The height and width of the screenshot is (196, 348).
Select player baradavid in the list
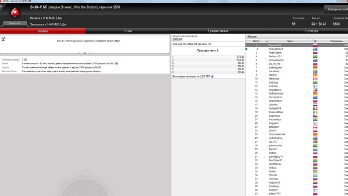[297, 71]
